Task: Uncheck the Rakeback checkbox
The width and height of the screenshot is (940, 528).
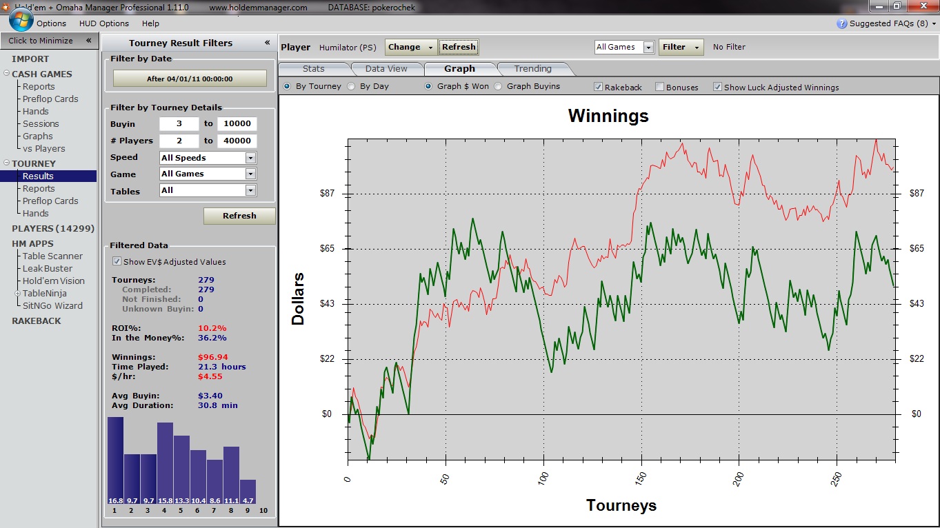Action: (598, 87)
